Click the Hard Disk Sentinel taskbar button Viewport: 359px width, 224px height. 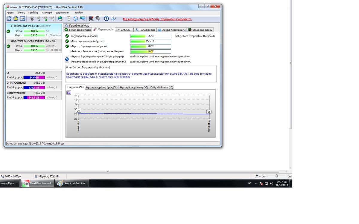click(x=37, y=183)
